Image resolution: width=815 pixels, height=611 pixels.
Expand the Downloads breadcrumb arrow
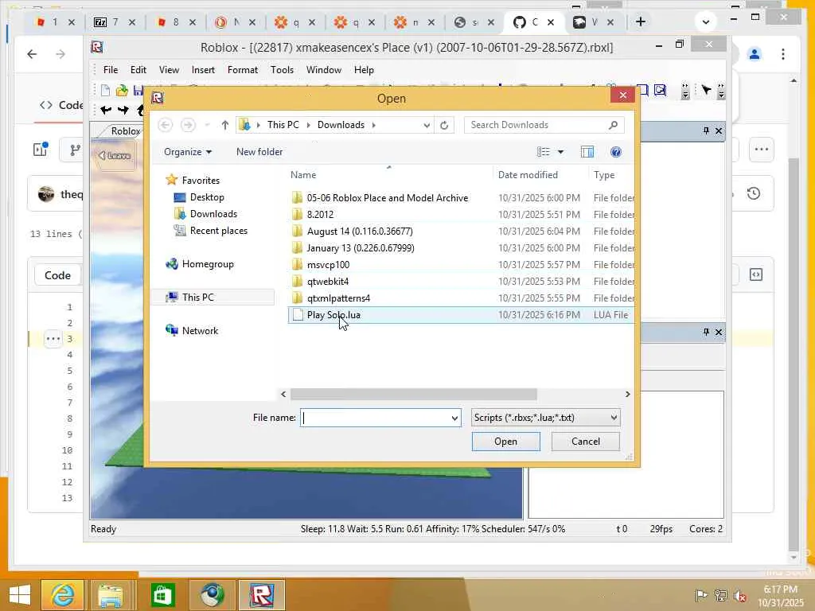tap(374, 125)
